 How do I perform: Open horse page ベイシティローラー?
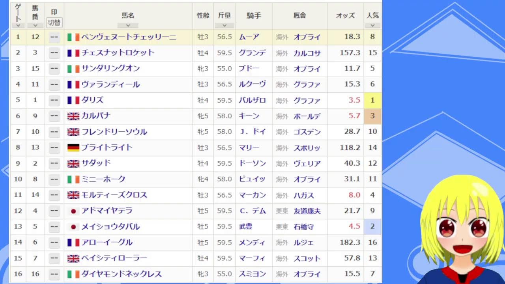[x=114, y=258]
